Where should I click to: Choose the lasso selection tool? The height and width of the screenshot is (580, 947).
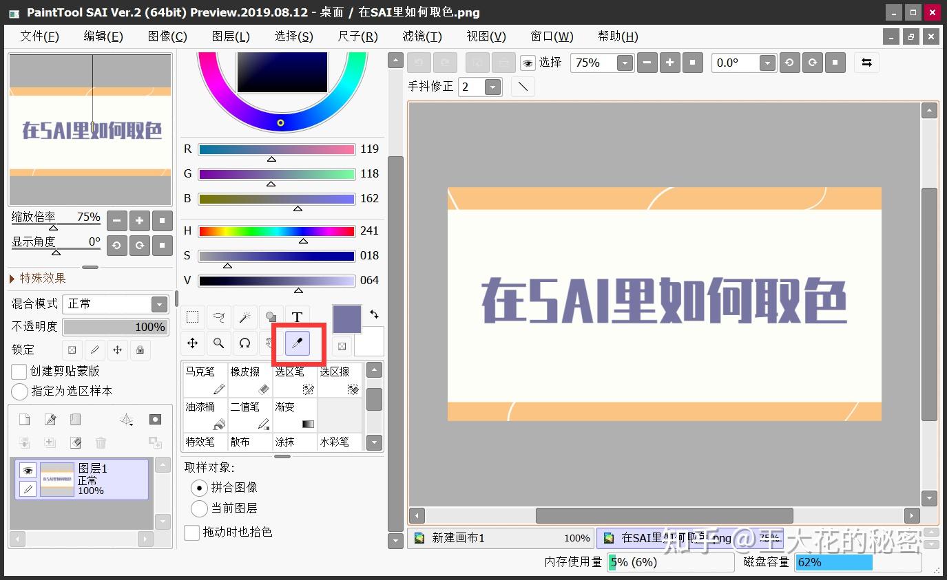coord(218,316)
